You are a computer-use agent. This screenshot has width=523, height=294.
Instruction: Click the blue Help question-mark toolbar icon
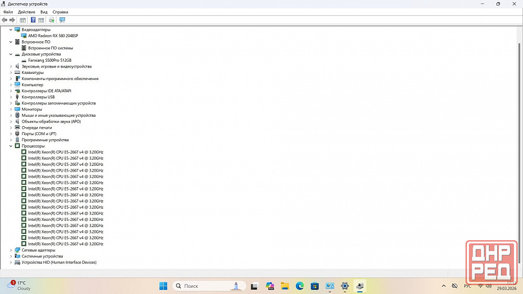(x=33, y=20)
